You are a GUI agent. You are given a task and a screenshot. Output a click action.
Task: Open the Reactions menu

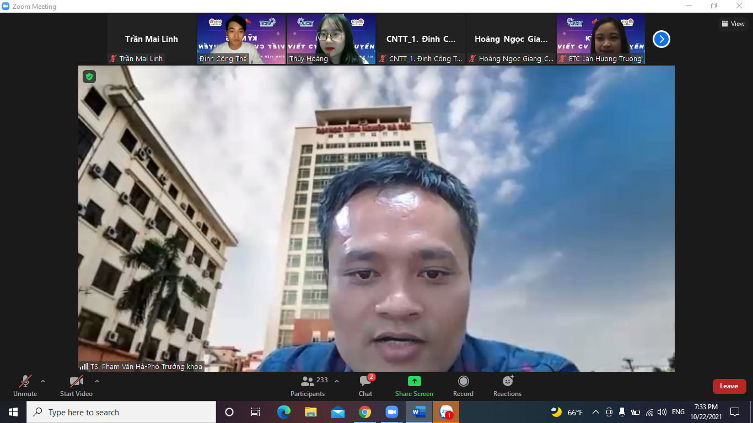tap(507, 386)
